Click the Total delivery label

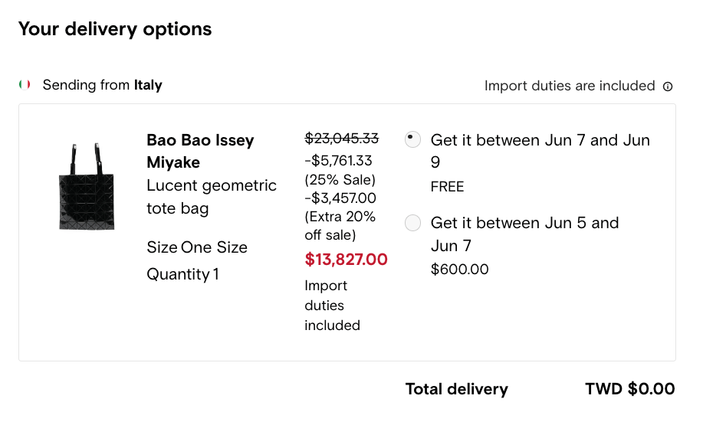point(456,389)
